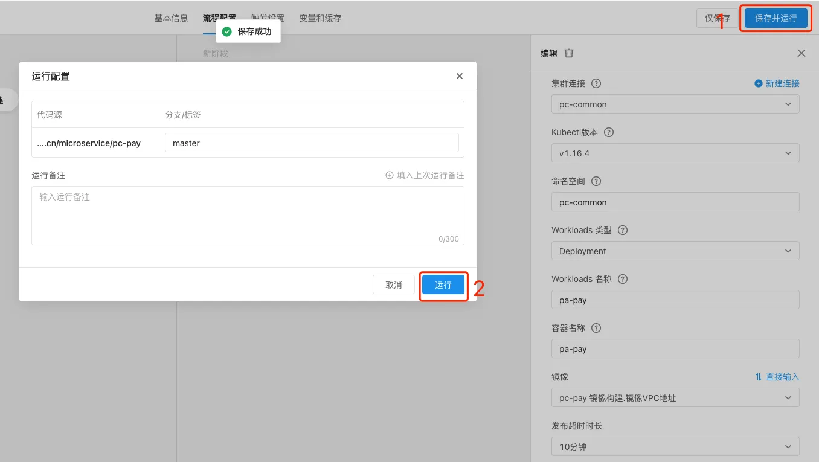The width and height of the screenshot is (819, 462).
Task: Close the 运行配置 dialog with X
Action: [x=460, y=76]
